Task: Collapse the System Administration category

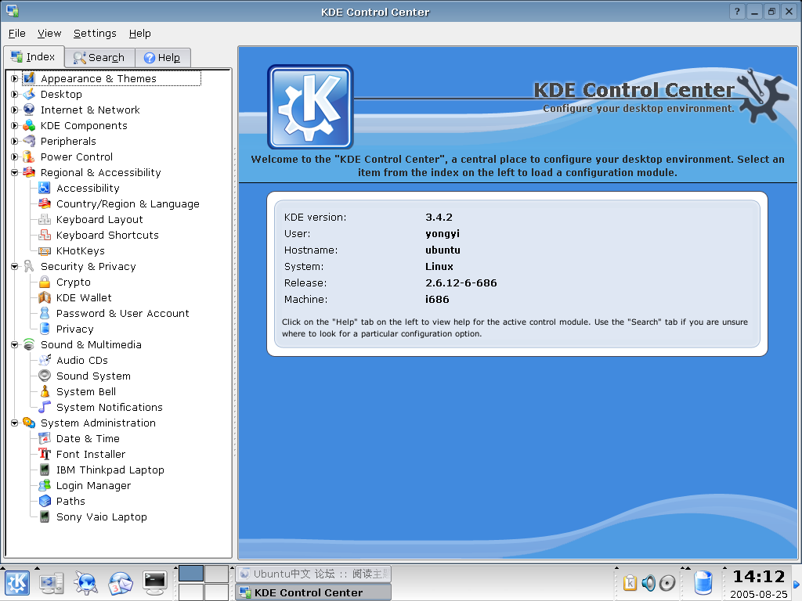Action: point(14,423)
